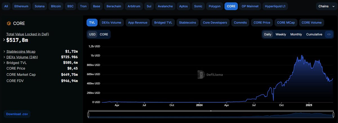Toggle the DEXs Volume chart metric
Screen dimensions: 338x123
112,23
